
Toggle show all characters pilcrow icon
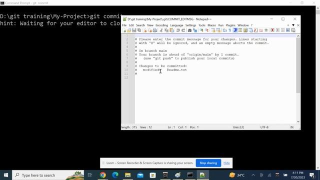pos(230,30)
